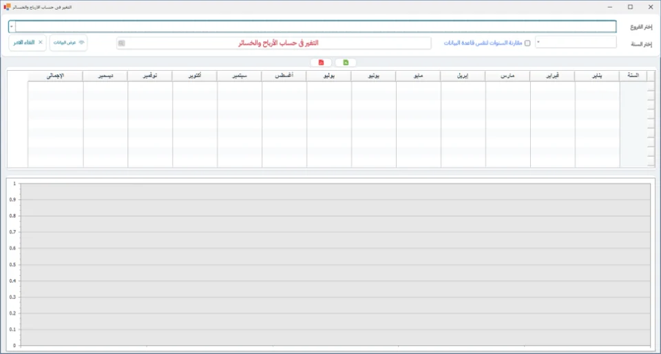Click the إبريل column header

pyautogui.click(x=463, y=76)
